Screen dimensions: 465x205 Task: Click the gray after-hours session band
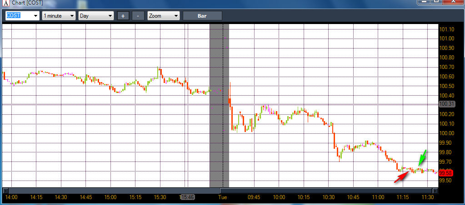click(220, 106)
